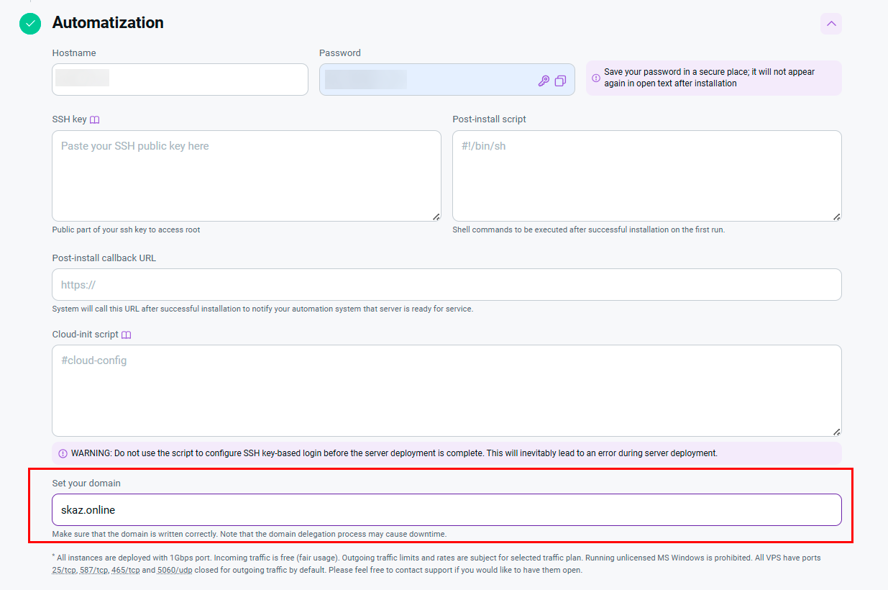Image resolution: width=888 pixels, height=590 pixels.
Task: Click the key icon to generate password
Action: pyautogui.click(x=544, y=81)
